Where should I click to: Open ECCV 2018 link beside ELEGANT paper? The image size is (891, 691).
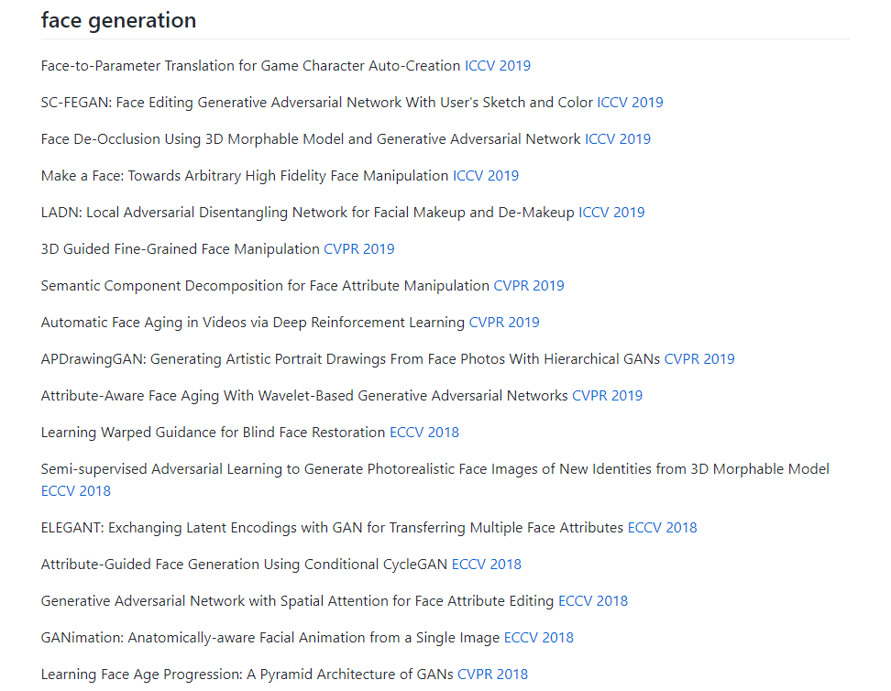pyautogui.click(x=662, y=528)
